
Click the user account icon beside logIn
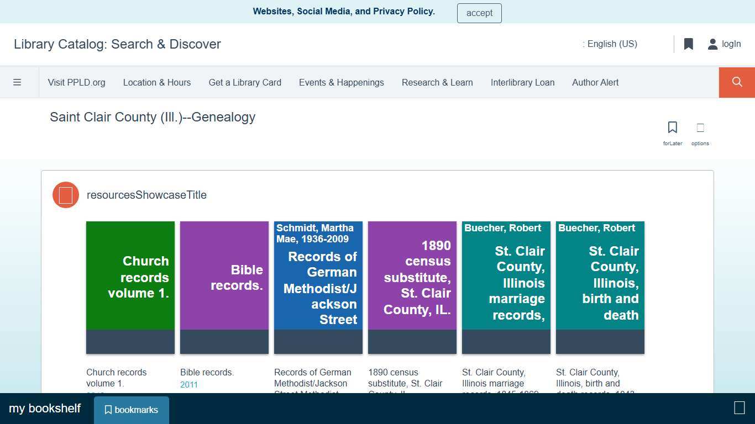[712, 44]
